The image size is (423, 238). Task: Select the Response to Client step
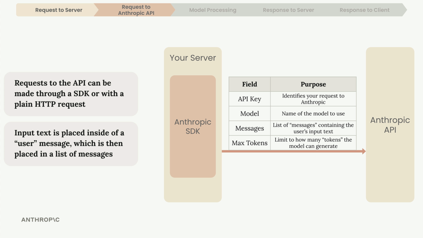click(365, 10)
